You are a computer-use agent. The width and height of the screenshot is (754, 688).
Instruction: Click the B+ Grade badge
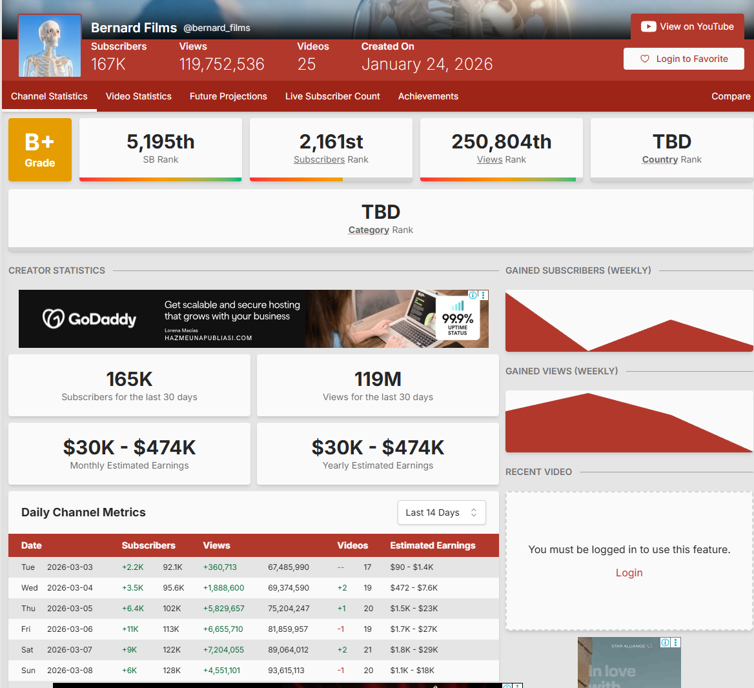pyautogui.click(x=40, y=150)
